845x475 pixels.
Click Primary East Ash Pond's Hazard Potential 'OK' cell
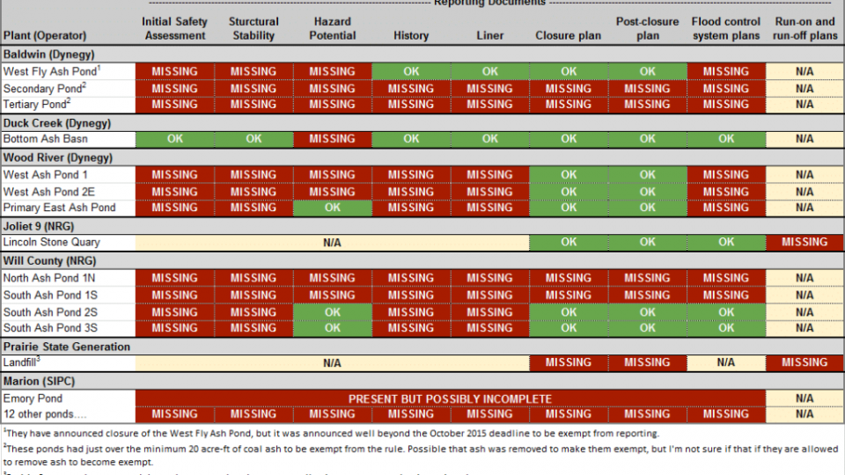332,208
